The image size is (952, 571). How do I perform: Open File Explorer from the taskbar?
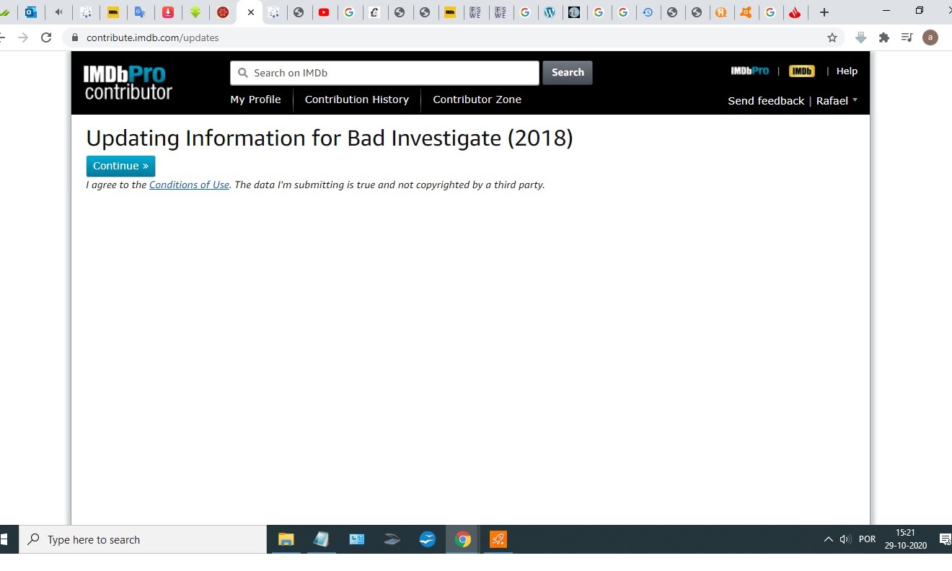click(286, 539)
